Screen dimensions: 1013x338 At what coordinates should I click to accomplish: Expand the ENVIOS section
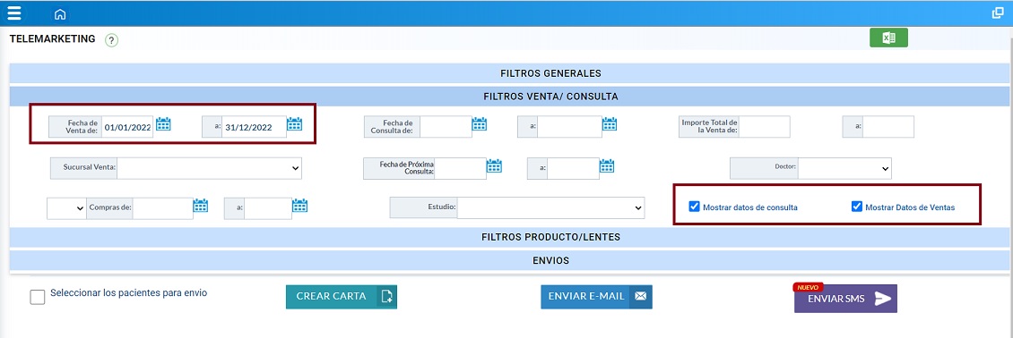pyautogui.click(x=509, y=261)
